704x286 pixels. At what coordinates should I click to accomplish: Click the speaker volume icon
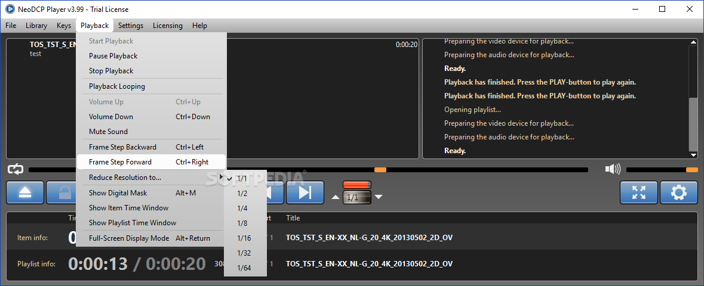click(613, 169)
